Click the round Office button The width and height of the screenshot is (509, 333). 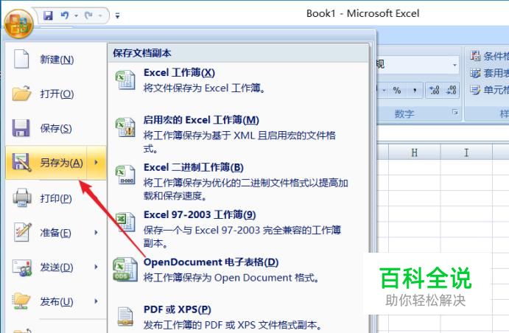pyautogui.click(x=18, y=24)
